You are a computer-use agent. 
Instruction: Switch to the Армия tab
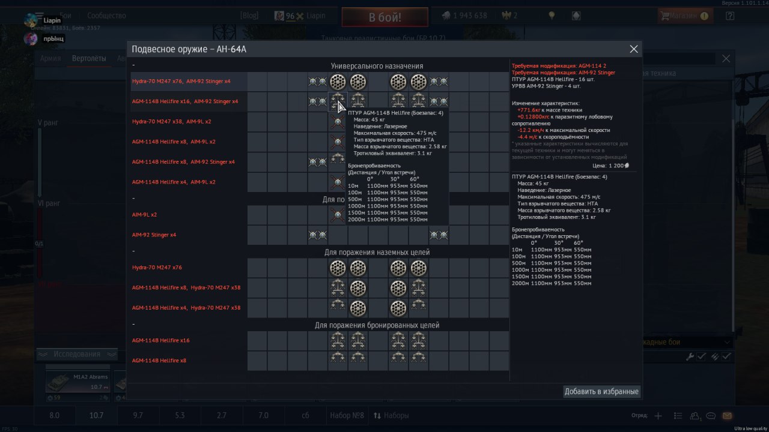pyautogui.click(x=50, y=58)
